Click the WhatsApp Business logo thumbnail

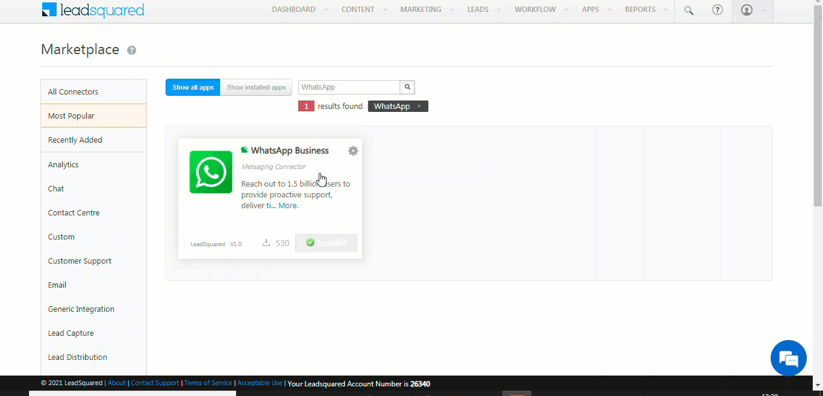click(x=211, y=172)
